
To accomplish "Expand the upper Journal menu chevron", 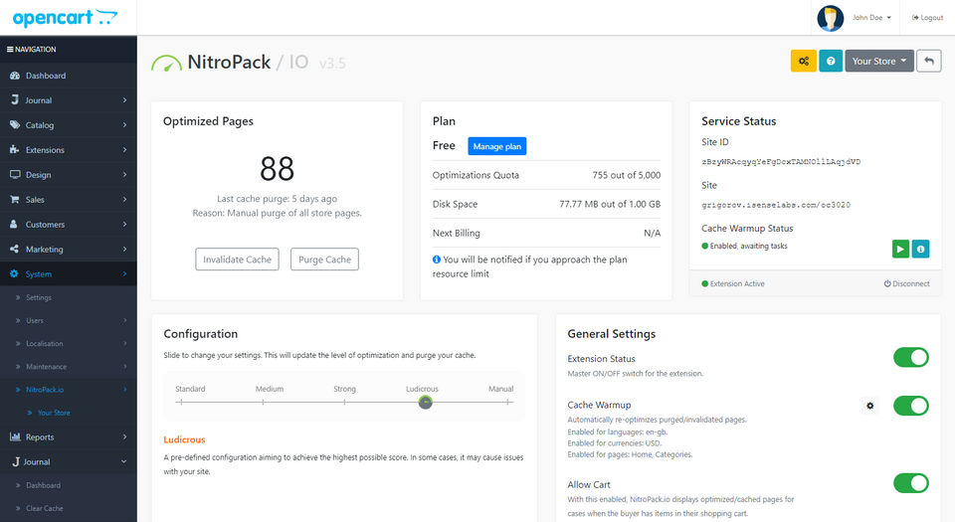I will (124, 99).
